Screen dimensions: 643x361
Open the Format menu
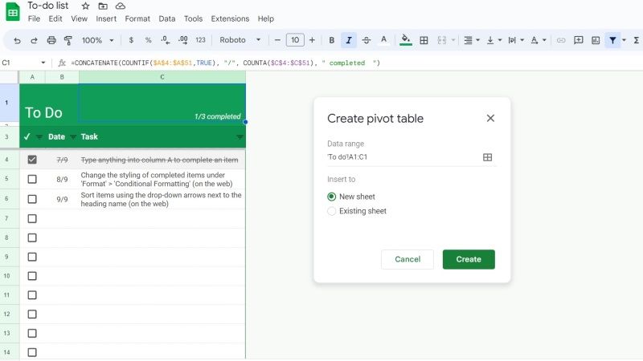[137, 18]
